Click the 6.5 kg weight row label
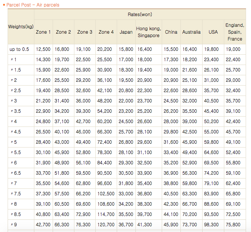251x232 pixels. pyautogui.click(x=17, y=173)
